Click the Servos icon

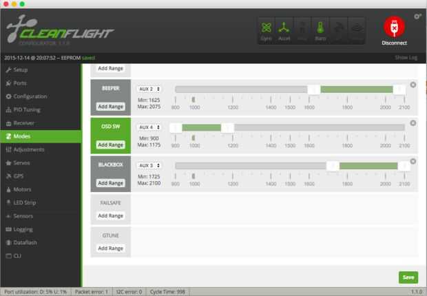[x=8, y=163]
